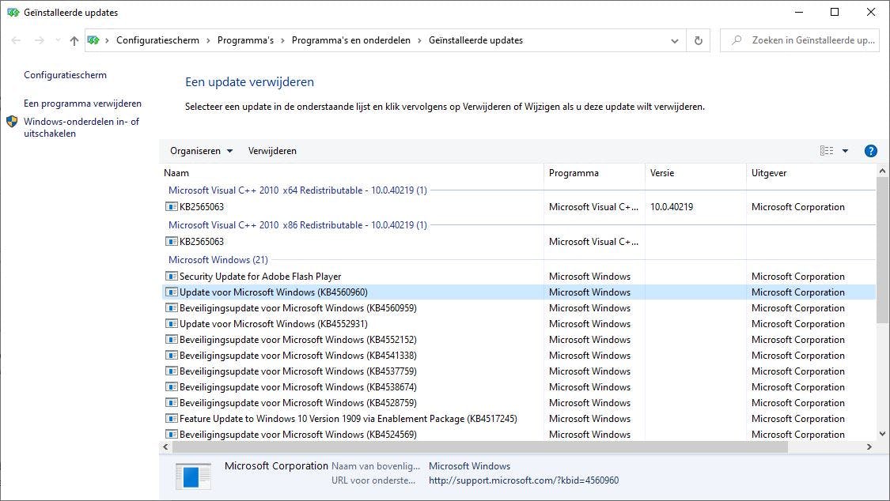Click the Back arrow navigation icon
Viewport: 890px width, 501px height.
[17, 40]
